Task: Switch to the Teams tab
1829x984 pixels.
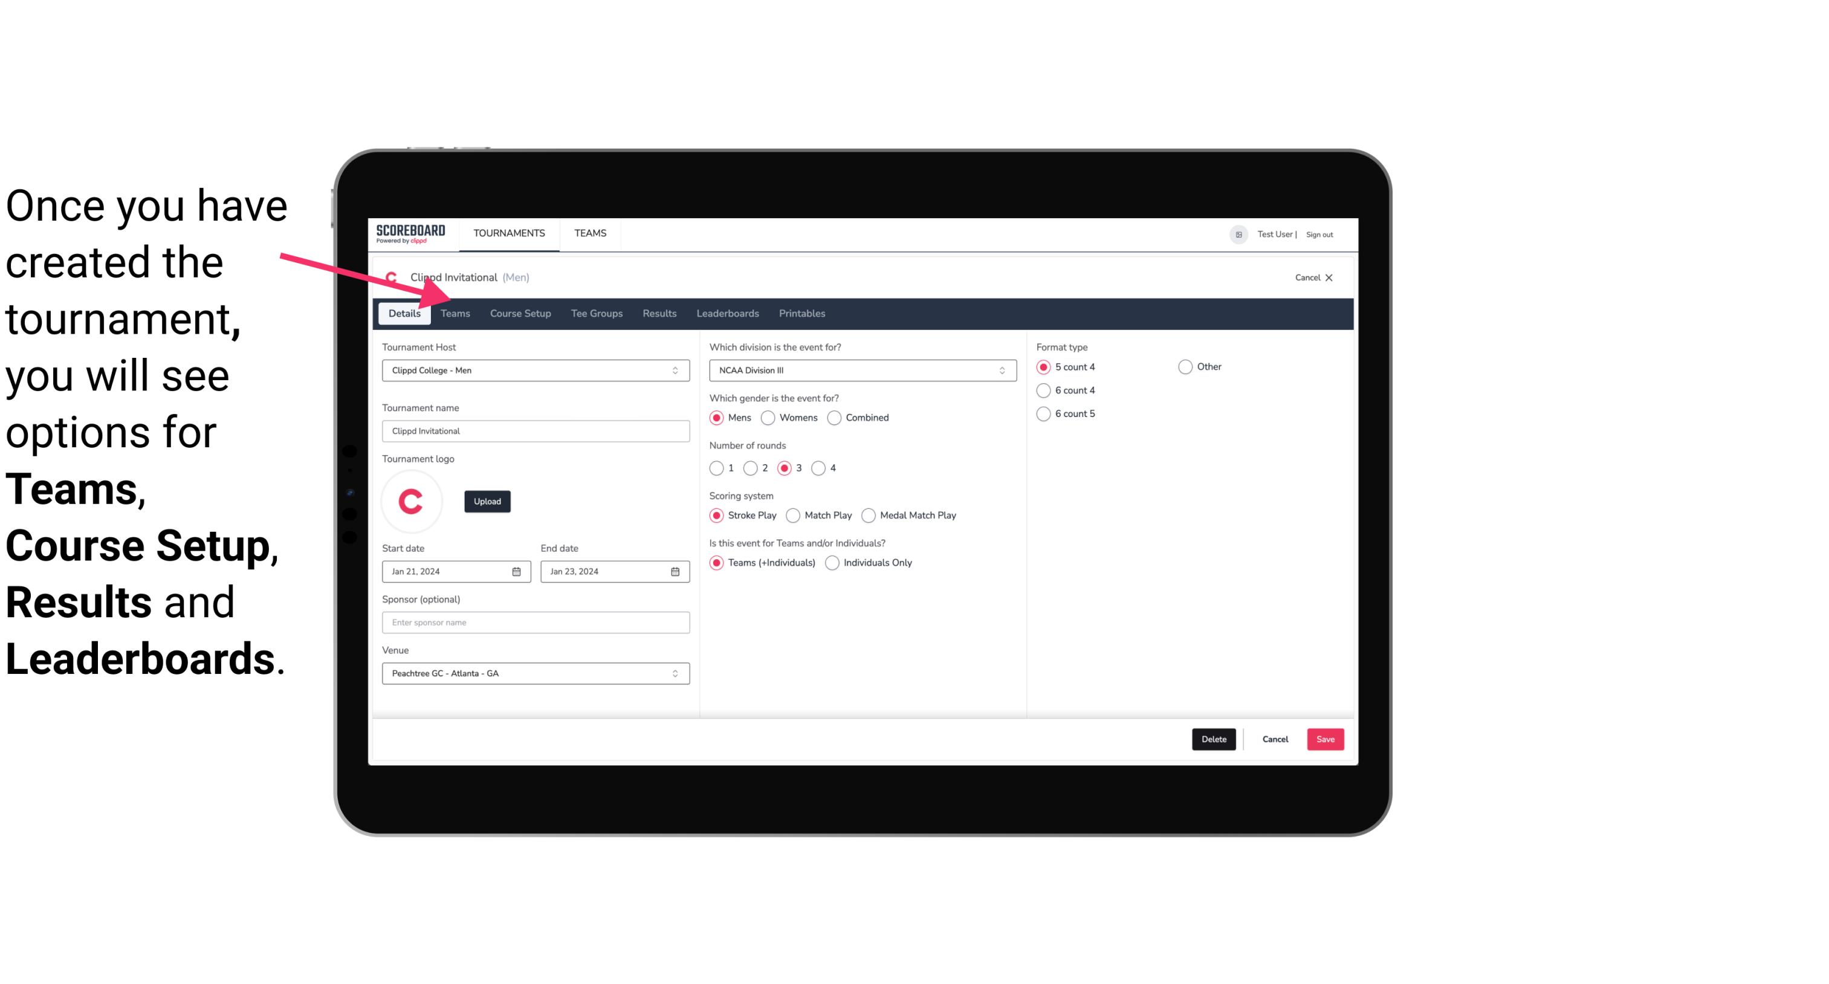Action: 455,312
